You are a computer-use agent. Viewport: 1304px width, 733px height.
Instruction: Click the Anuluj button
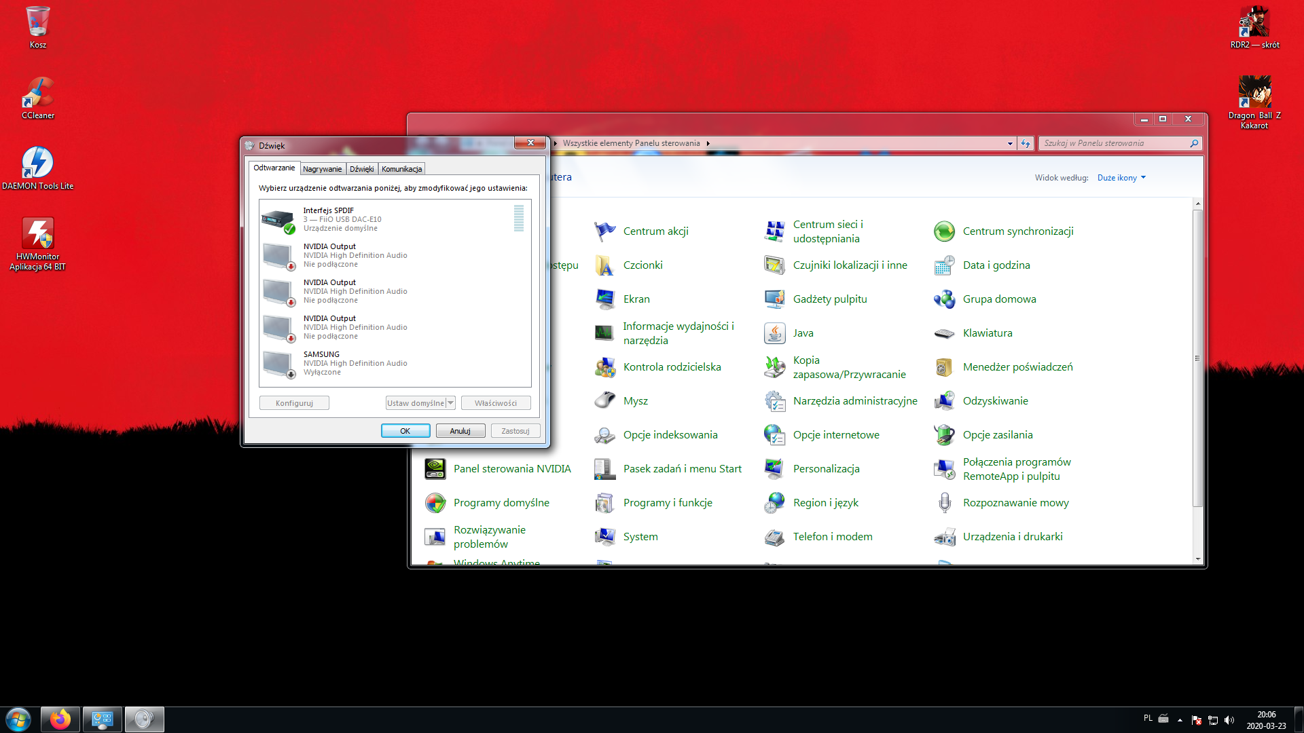[x=460, y=431]
